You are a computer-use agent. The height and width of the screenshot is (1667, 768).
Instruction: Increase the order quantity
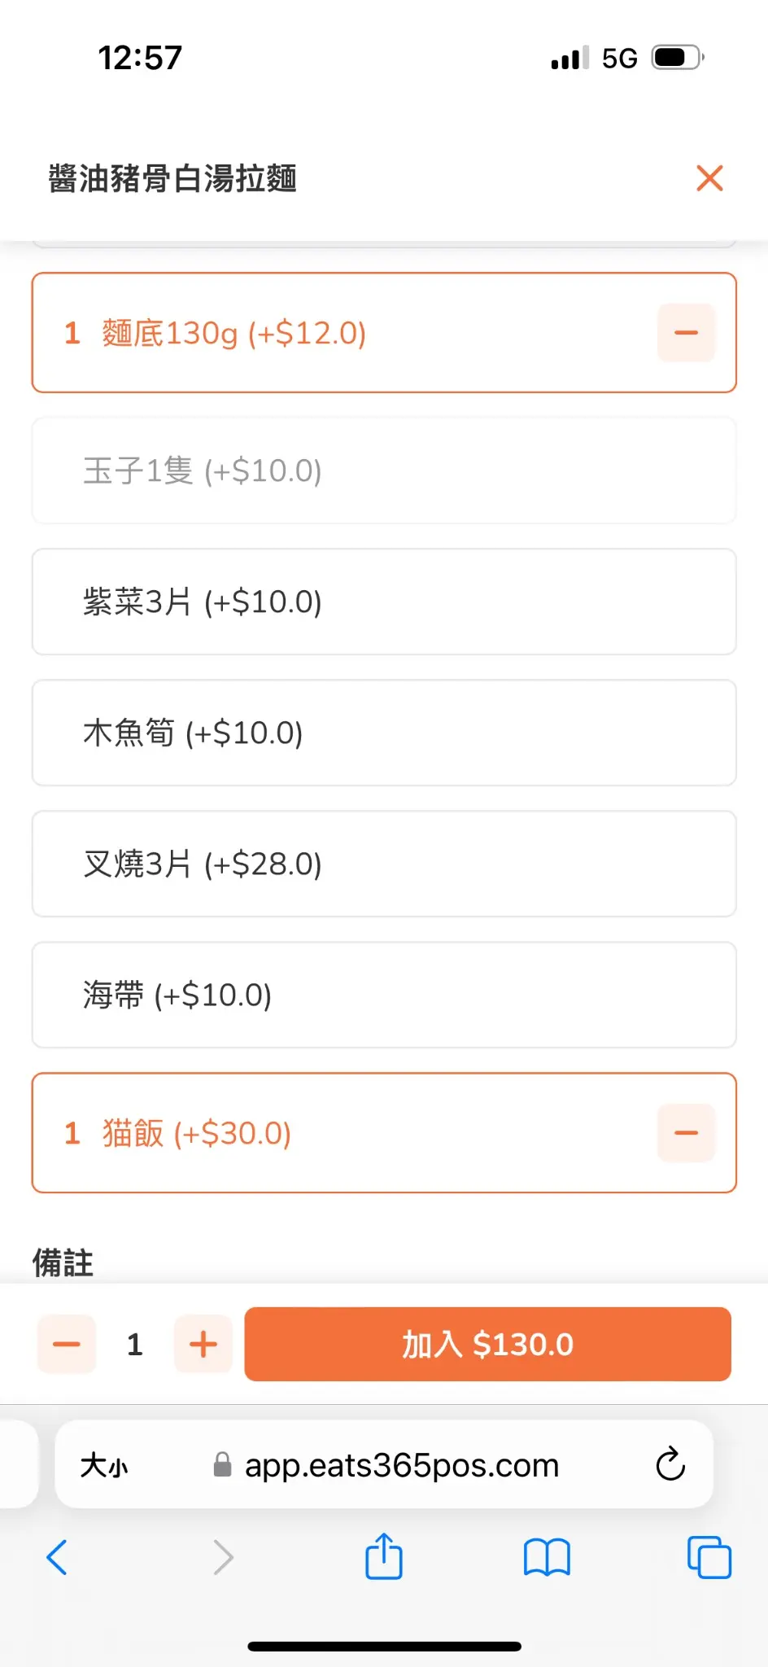point(203,1344)
